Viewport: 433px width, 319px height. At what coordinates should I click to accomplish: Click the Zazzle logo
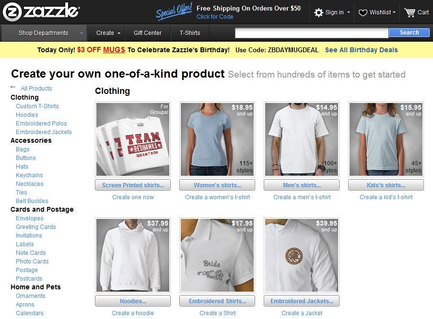(x=41, y=12)
